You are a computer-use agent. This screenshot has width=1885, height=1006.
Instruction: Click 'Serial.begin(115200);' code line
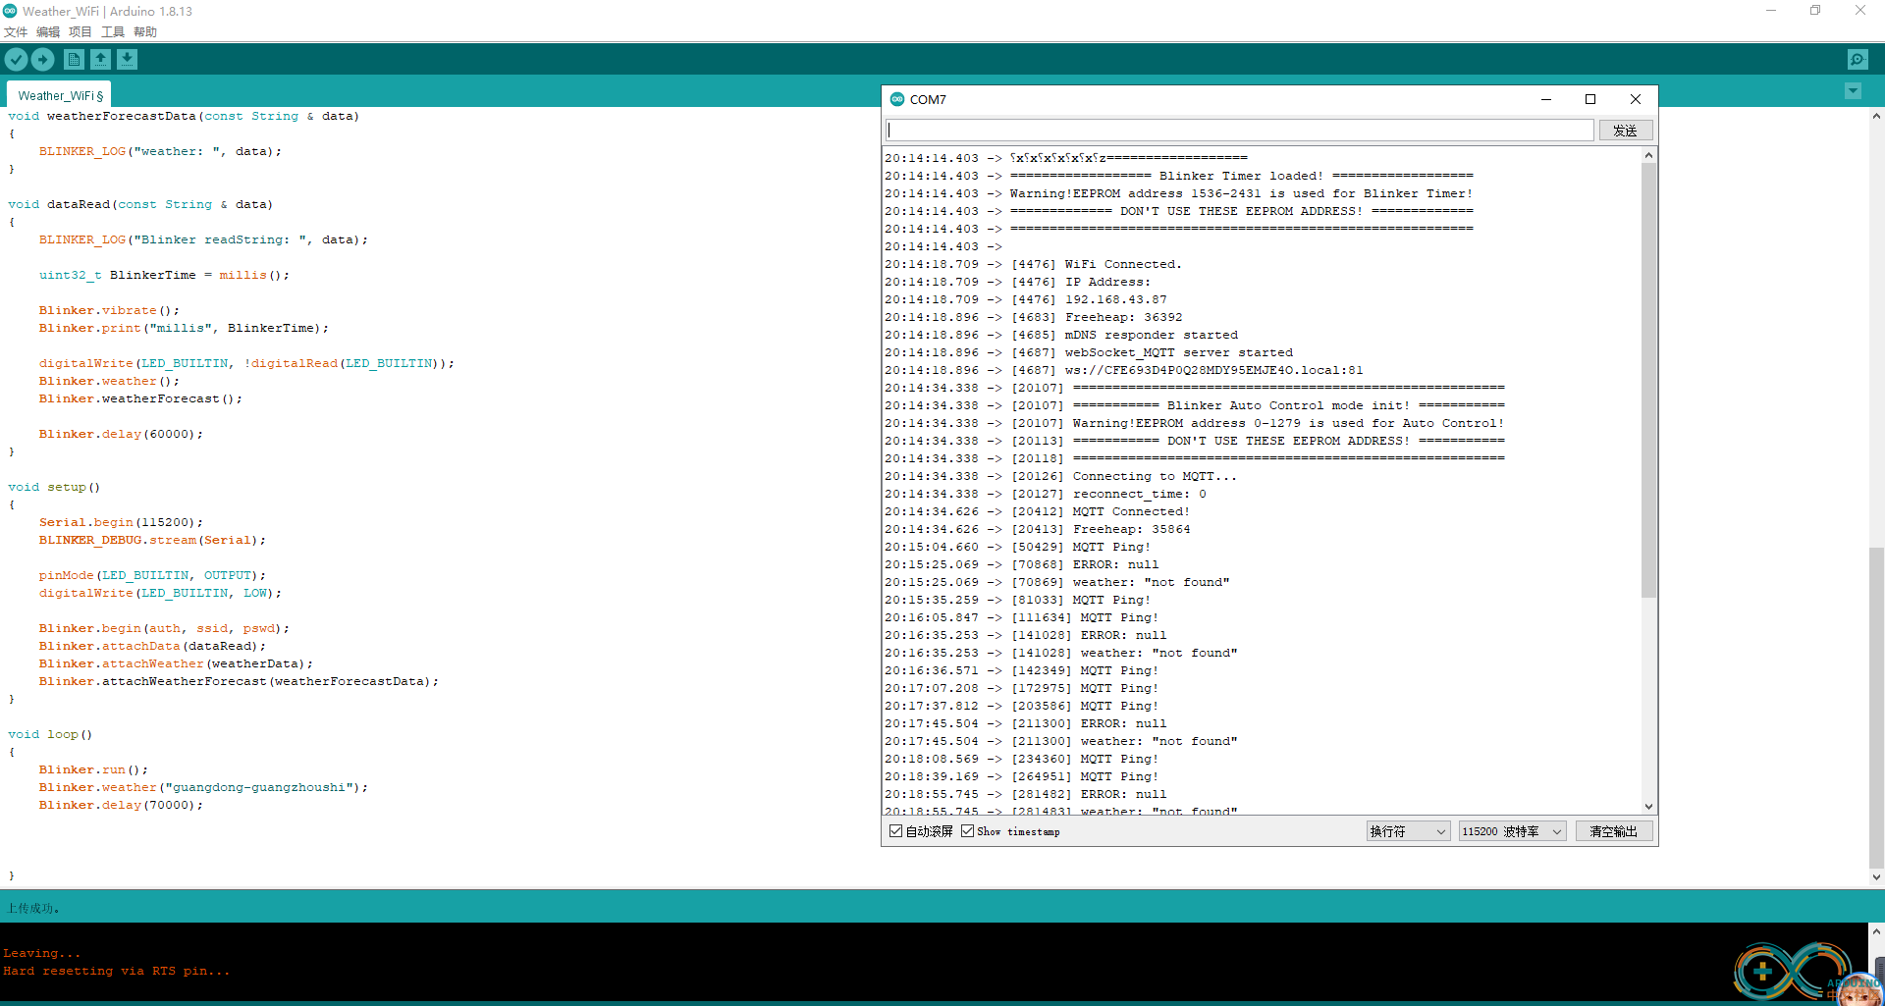(121, 522)
